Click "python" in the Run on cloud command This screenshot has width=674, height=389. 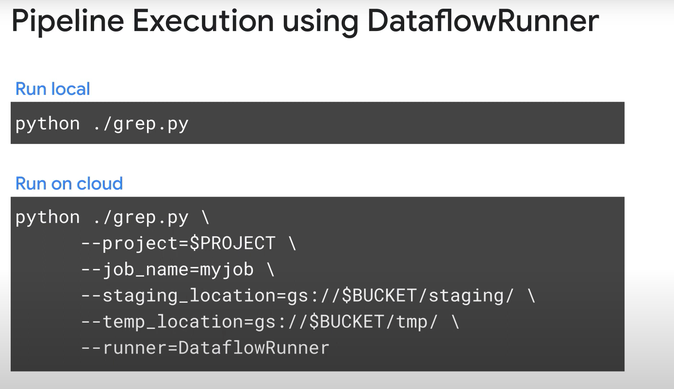coord(48,217)
